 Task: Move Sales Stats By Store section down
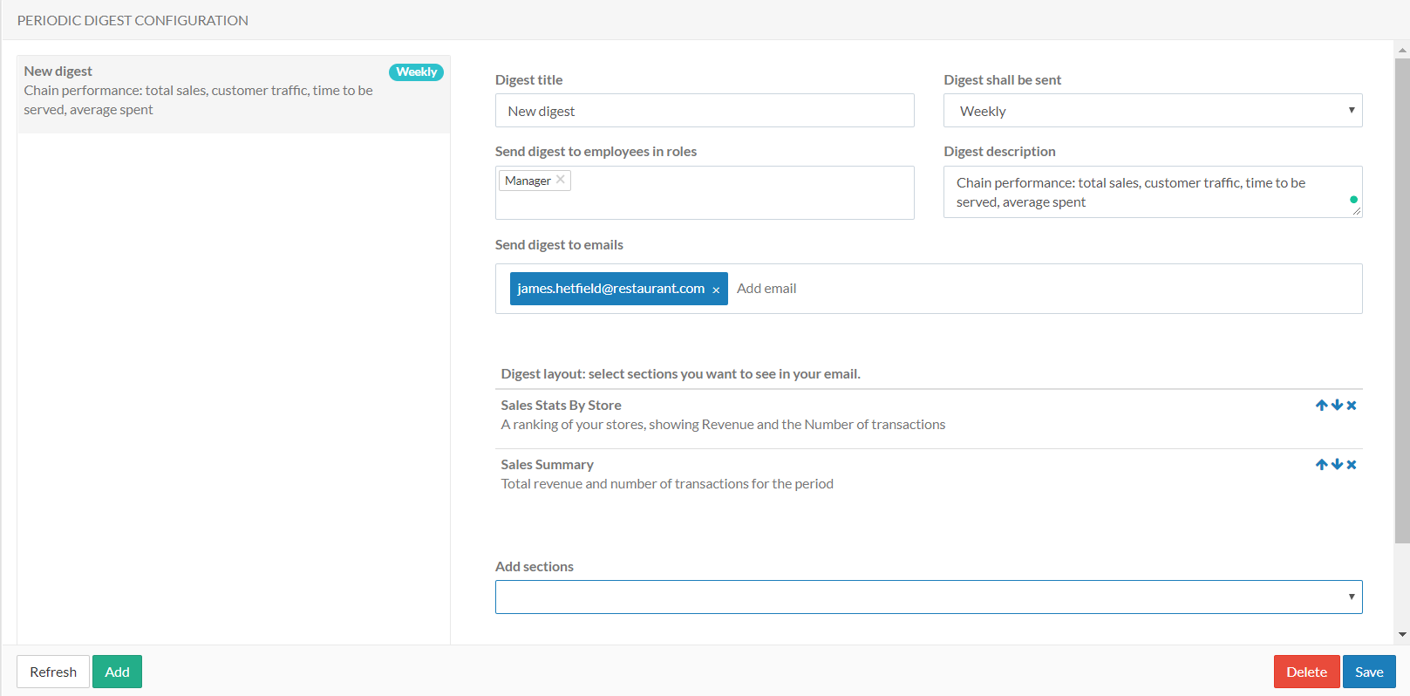(x=1337, y=406)
